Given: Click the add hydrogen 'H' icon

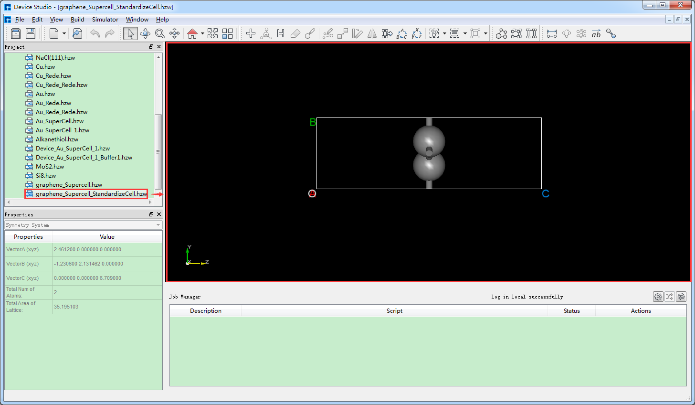Looking at the screenshot, I should 281,33.
